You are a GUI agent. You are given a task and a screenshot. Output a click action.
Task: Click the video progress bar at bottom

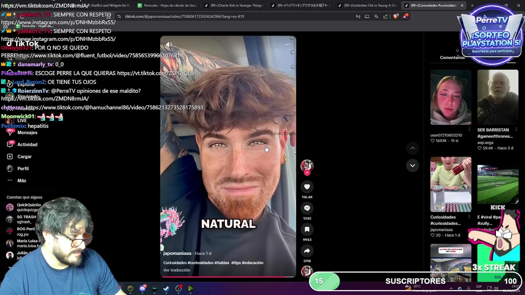pyautogui.click(x=228, y=277)
